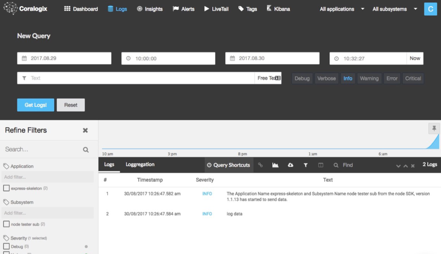The width and height of the screenshot is (441, 254).
Task: Click the Subsystem Add filter field
Action: point(47,213)
